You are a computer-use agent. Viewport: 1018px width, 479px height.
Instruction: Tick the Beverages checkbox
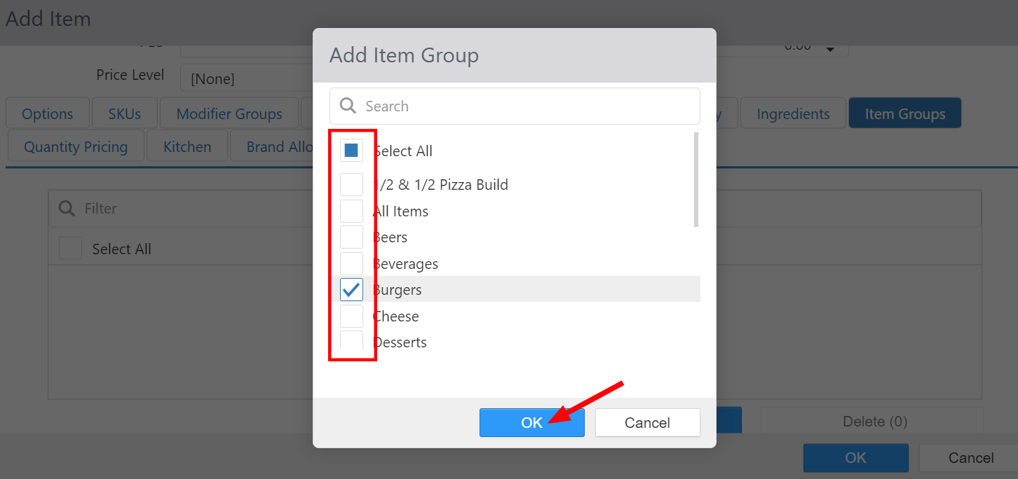pos(351,263)
